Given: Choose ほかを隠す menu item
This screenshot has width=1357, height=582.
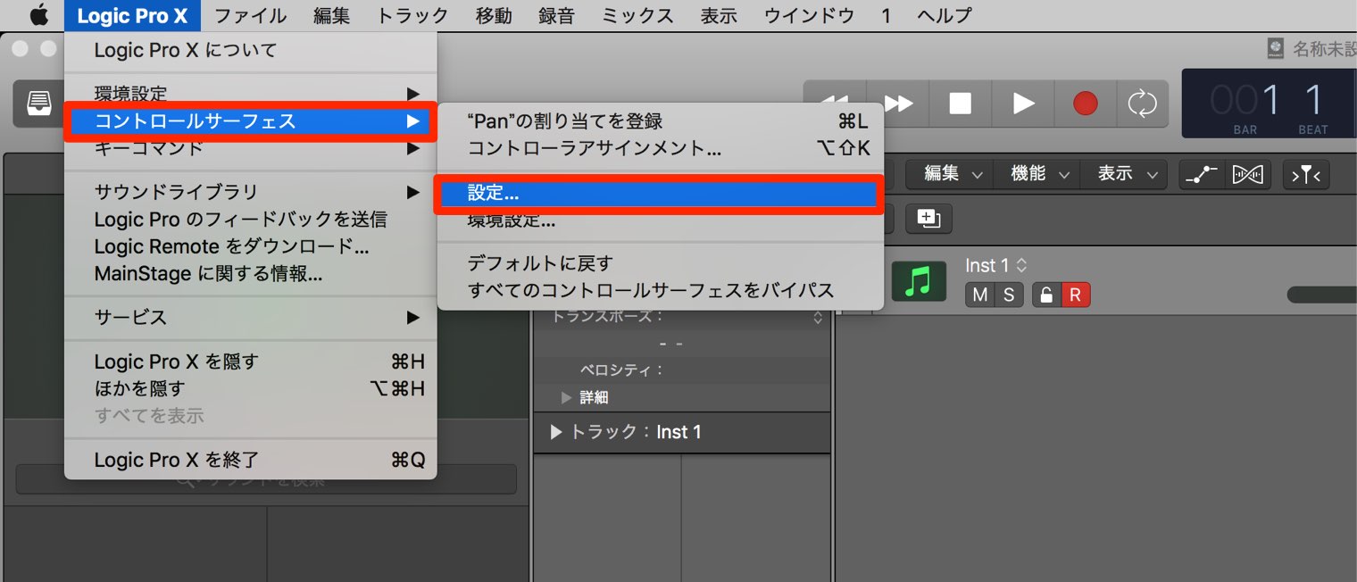Looking at the screenshot, I should coord(251,388).
